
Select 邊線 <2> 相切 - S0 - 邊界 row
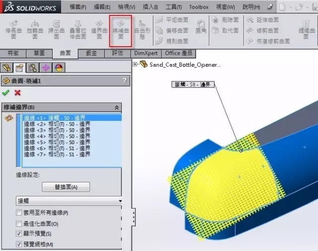point(72,124)
